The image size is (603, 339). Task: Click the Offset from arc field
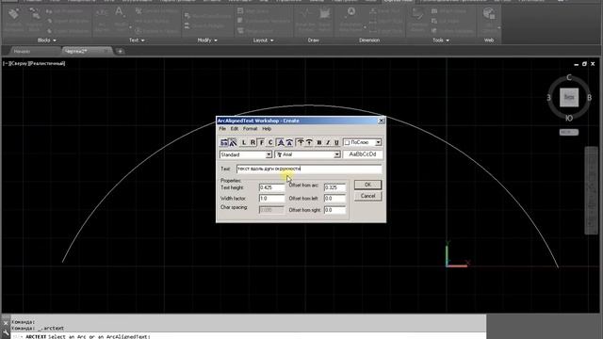[334, 187]
